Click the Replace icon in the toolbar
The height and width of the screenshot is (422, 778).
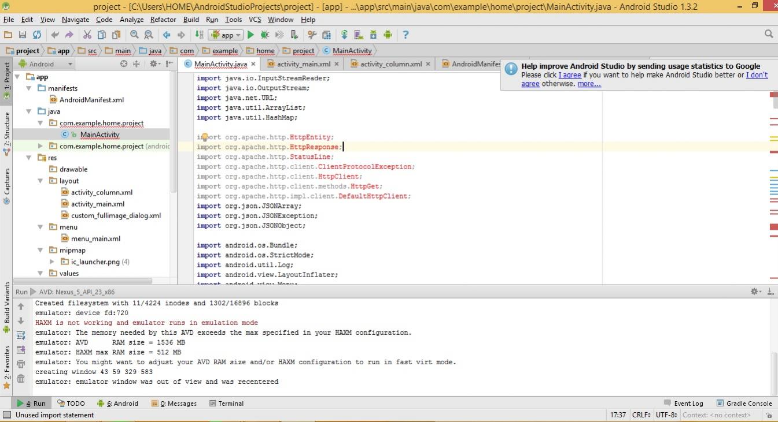tap(149, 35)
